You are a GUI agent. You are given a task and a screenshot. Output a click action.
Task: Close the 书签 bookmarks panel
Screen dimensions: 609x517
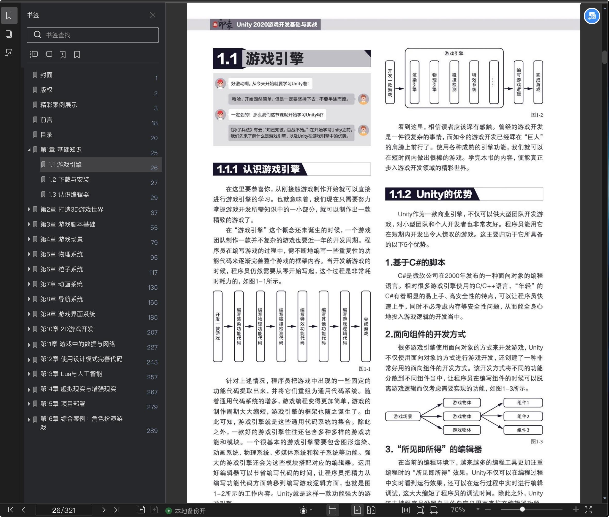click(x=152, y=15)
